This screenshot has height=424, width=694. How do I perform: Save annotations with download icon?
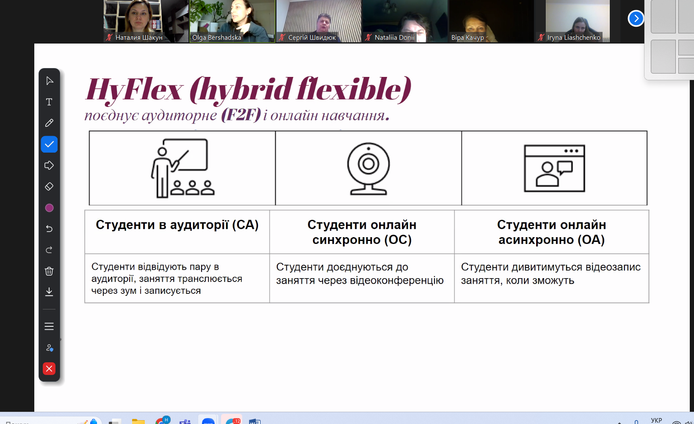pyautogui.click(x=49, y=292)
